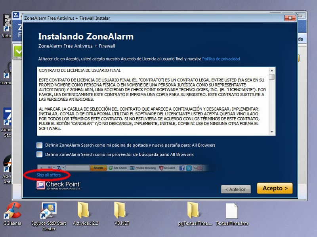Enable ZoneAlarm Search as search provider checkbox

click(x=39, y=154)
